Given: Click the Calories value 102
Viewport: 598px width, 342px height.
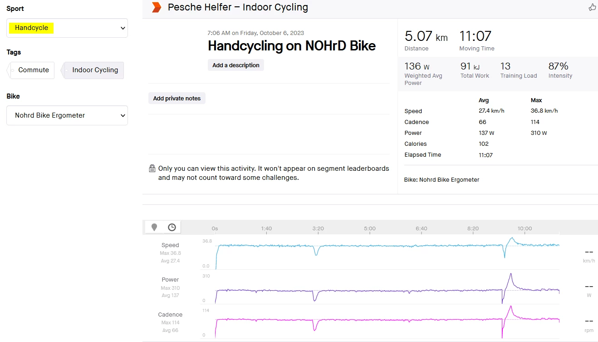Looking at the screenshot, I should 484,144.
